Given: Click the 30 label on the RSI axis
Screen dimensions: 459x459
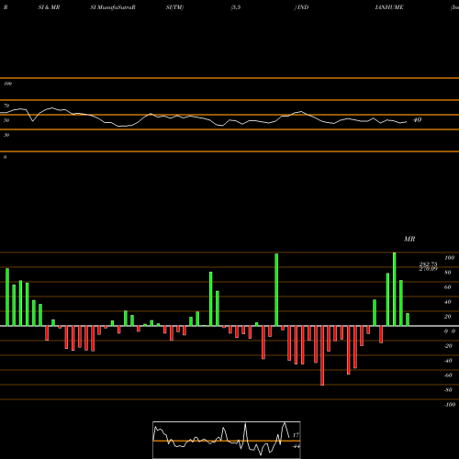Looking at the screenshot, I should click(x=6, y=135).
